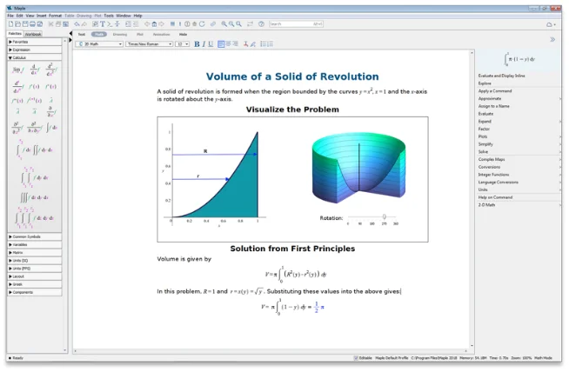Click the help question mark icon
569x372 pixels.
coord(262,24)
